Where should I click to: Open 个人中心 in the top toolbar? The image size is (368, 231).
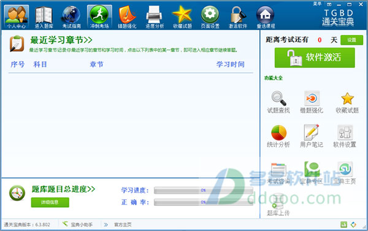[17, 17]
